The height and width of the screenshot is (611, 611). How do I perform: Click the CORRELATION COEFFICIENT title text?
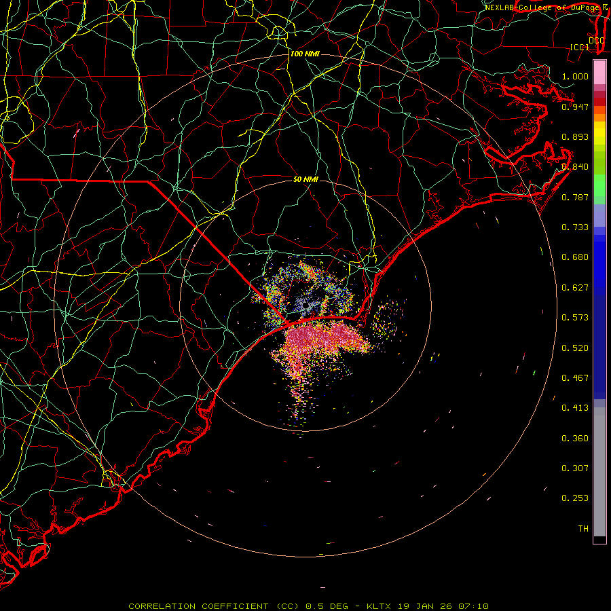(198, 606)
